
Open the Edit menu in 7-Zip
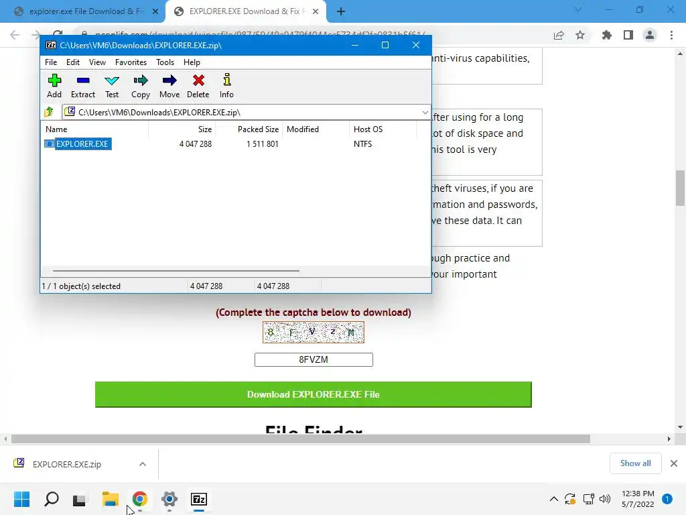pyautogui.click(x=72, y=62)
